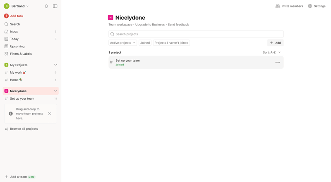Click the Team workspace text
This screenshot has width=331, height=182.
[120, 25]
